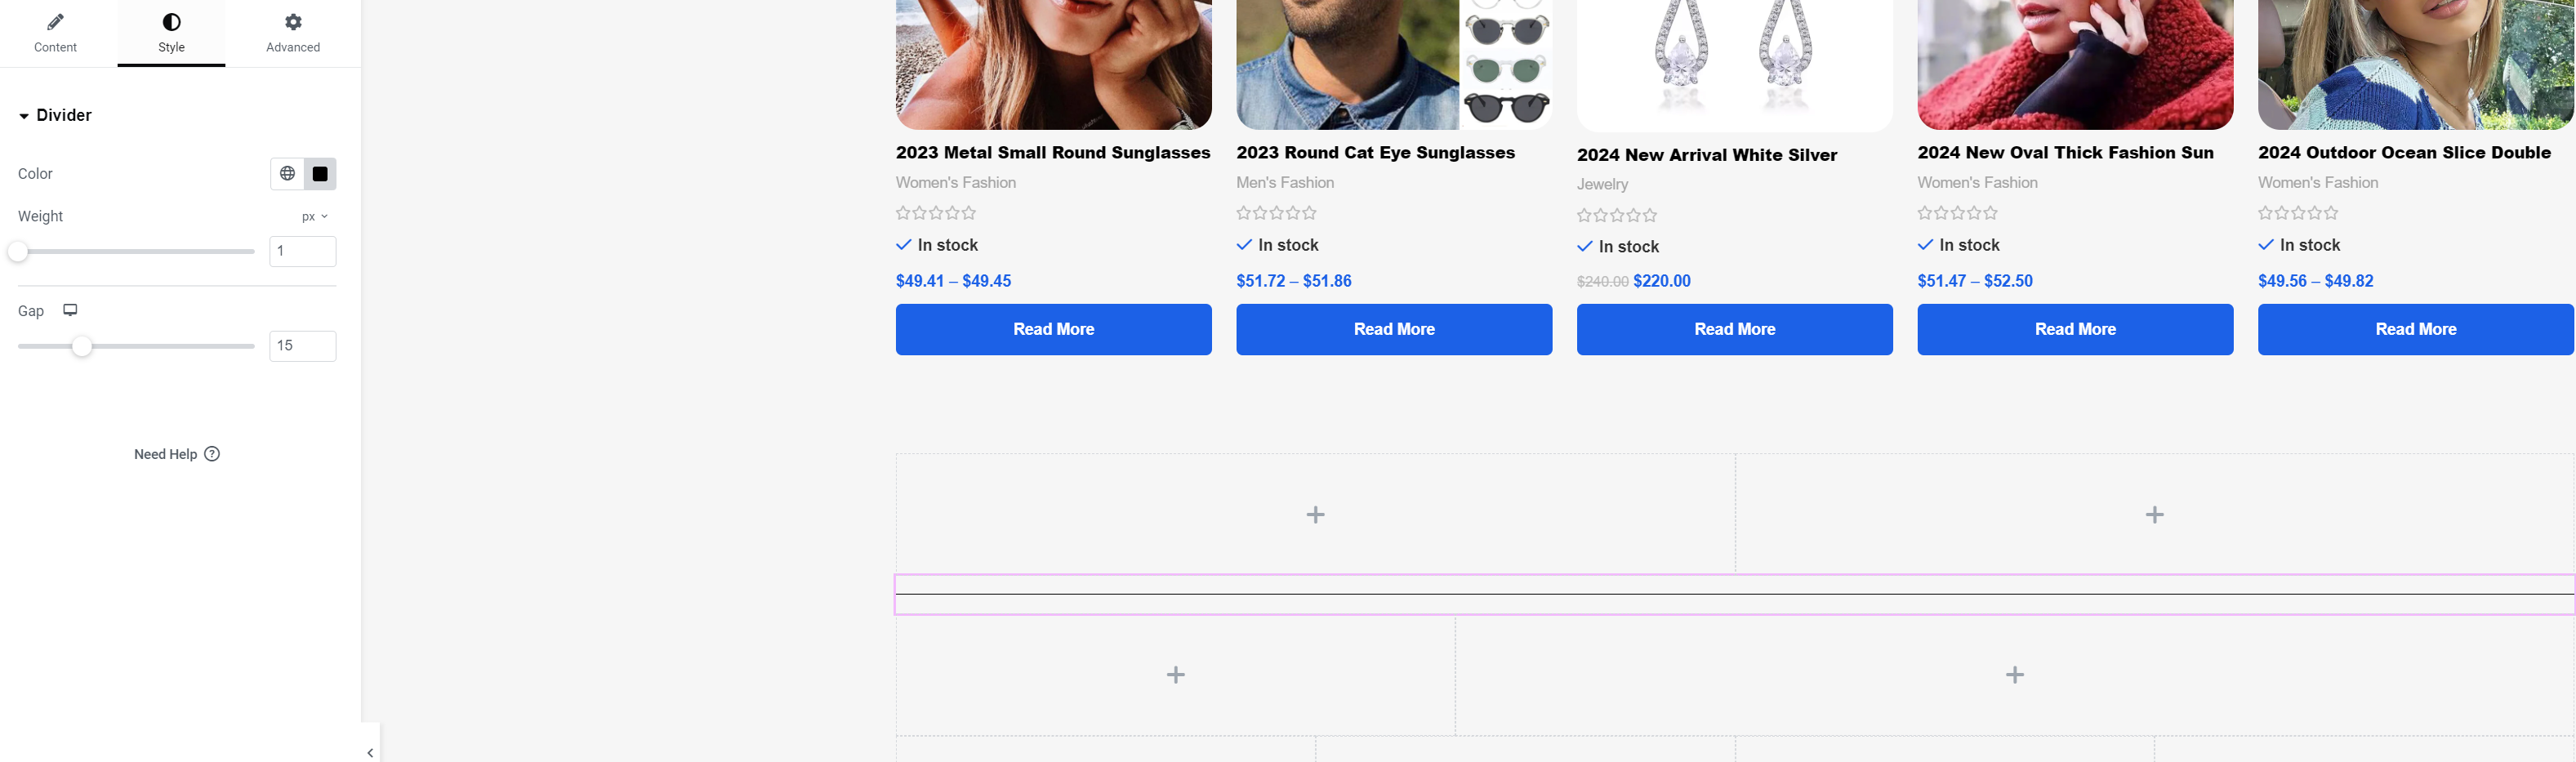
Task: Click the global color globe icon
Action: click(x=287, y=174)
